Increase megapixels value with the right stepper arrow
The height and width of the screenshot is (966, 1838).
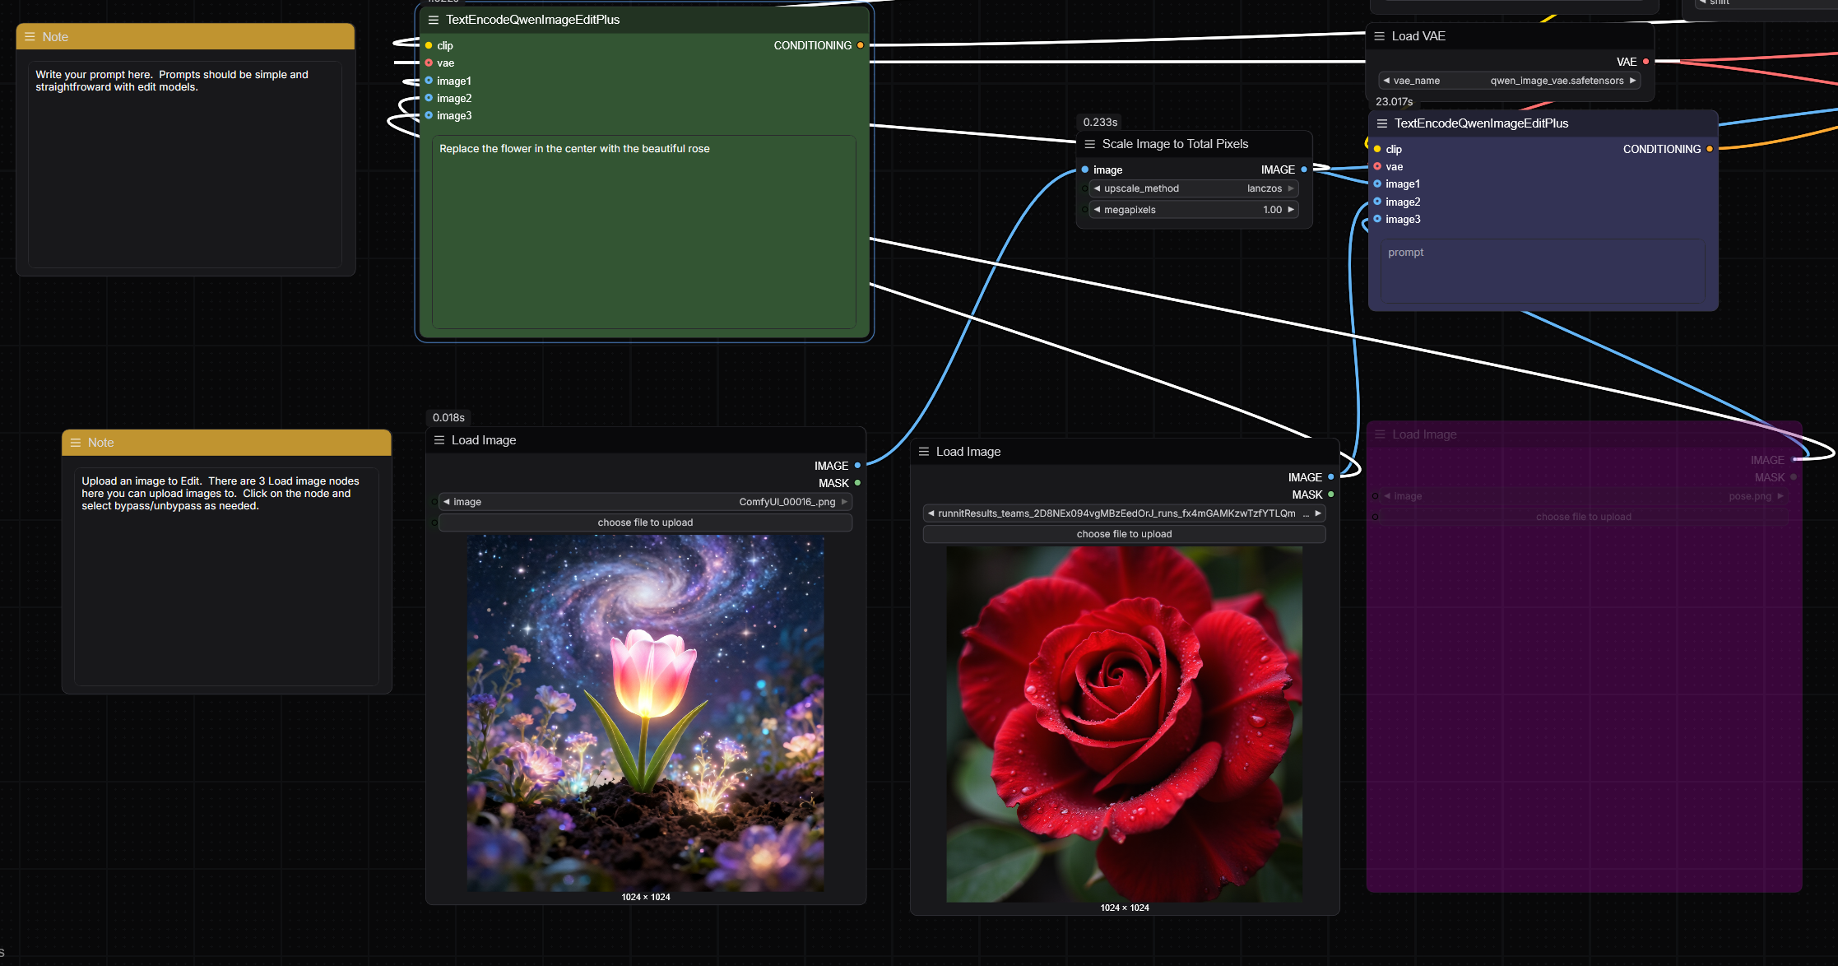[x=1290, y=209]
